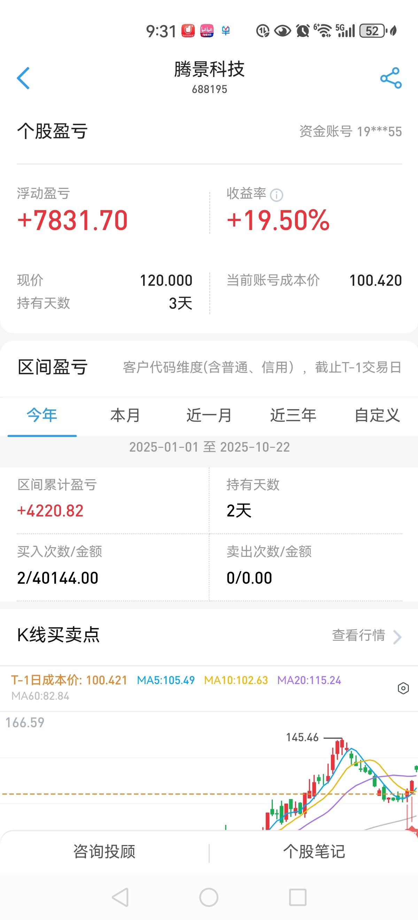The image size is (418, 920).
Task: Tap 个股笔记 button
Action: tap(314, 852)
